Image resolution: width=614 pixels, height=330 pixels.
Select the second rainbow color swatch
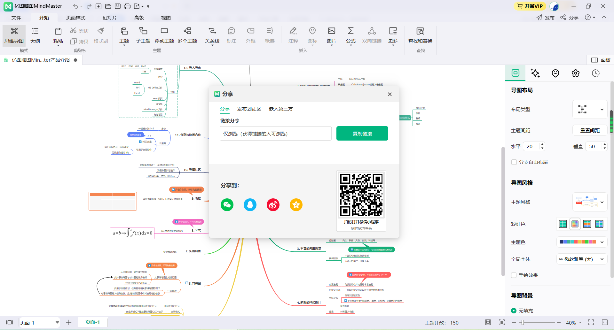click(x=575, y=224)
